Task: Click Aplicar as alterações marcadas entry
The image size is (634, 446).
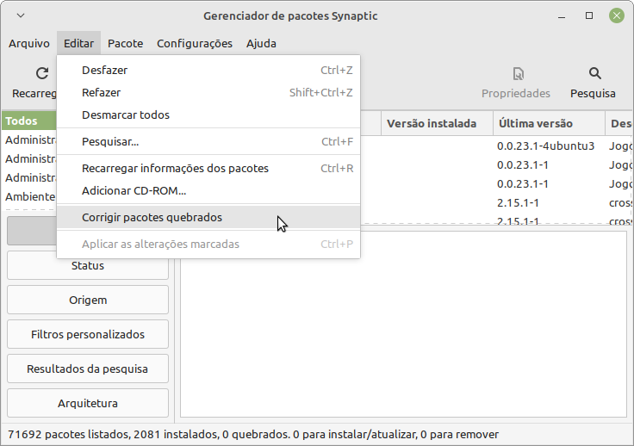Action: (x=208, y=244)
